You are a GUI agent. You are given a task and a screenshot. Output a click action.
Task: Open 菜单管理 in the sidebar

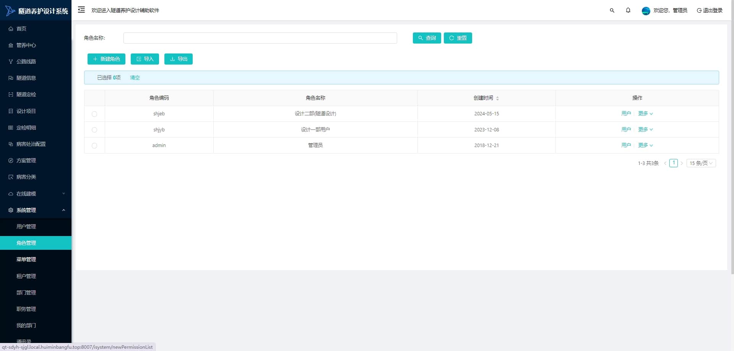click(36, 259)
